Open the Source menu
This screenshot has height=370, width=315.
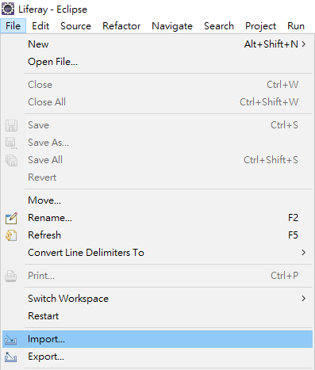click(75, 26)
